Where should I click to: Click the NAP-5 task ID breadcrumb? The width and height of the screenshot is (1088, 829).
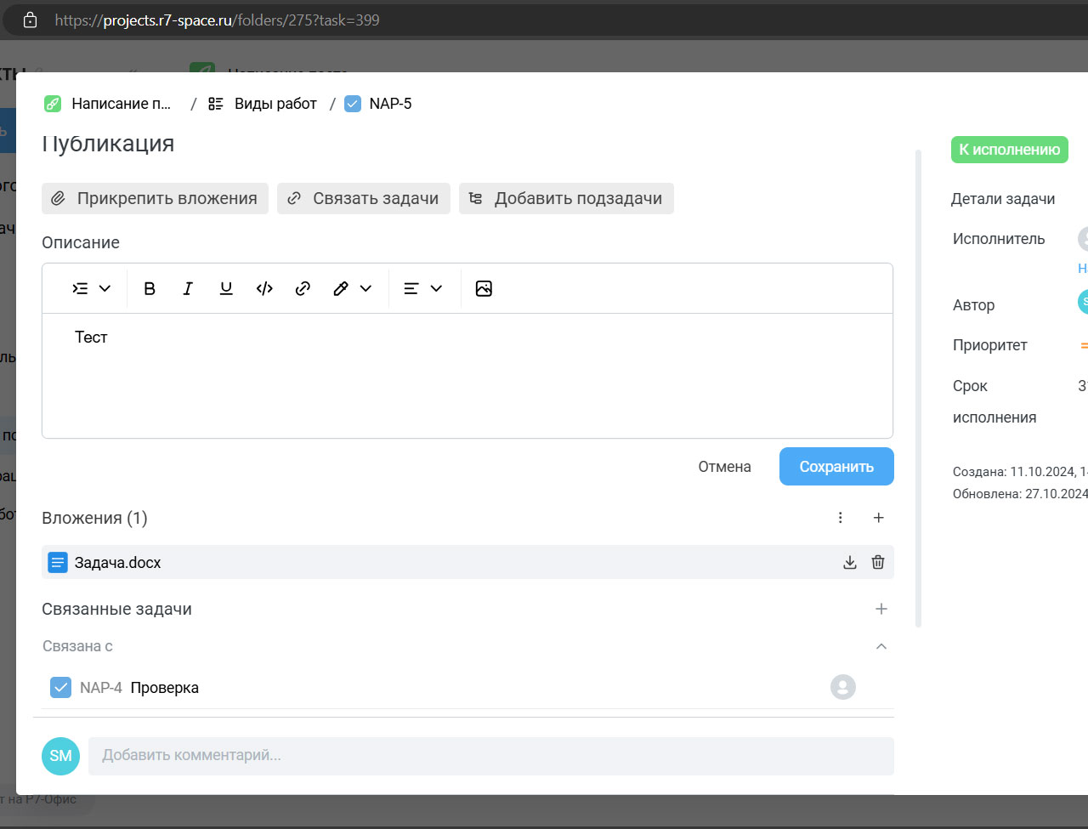pyautogui.click(x=390, y=104)
